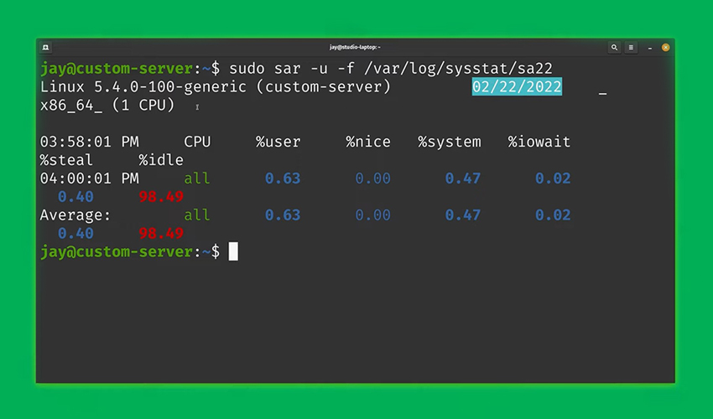This screenshot has width=713, height=419.
Task: Open the hamburger menu in the header bar
Action: (632, 48)
